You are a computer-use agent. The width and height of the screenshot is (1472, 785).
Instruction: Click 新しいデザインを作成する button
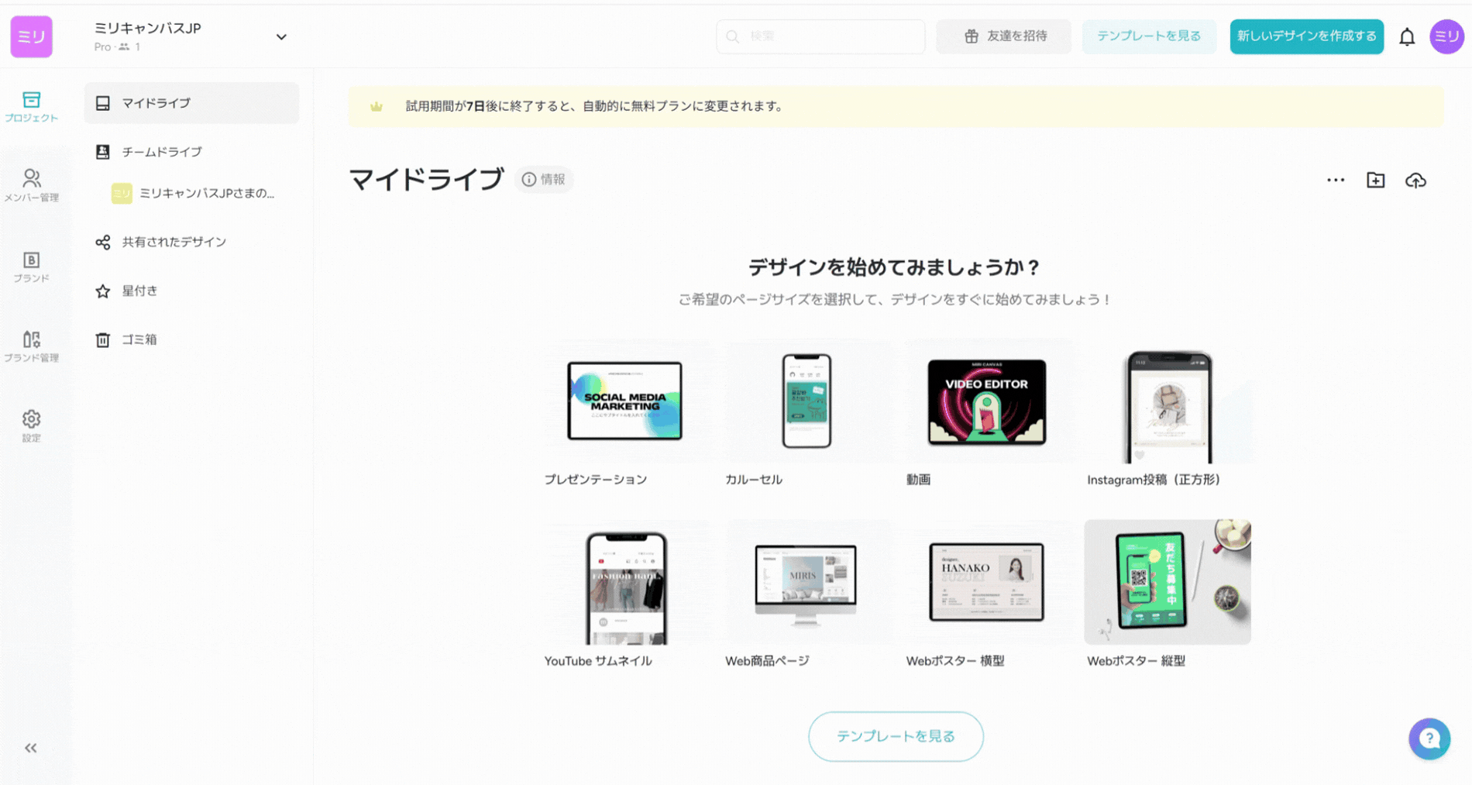point(1306,36)
